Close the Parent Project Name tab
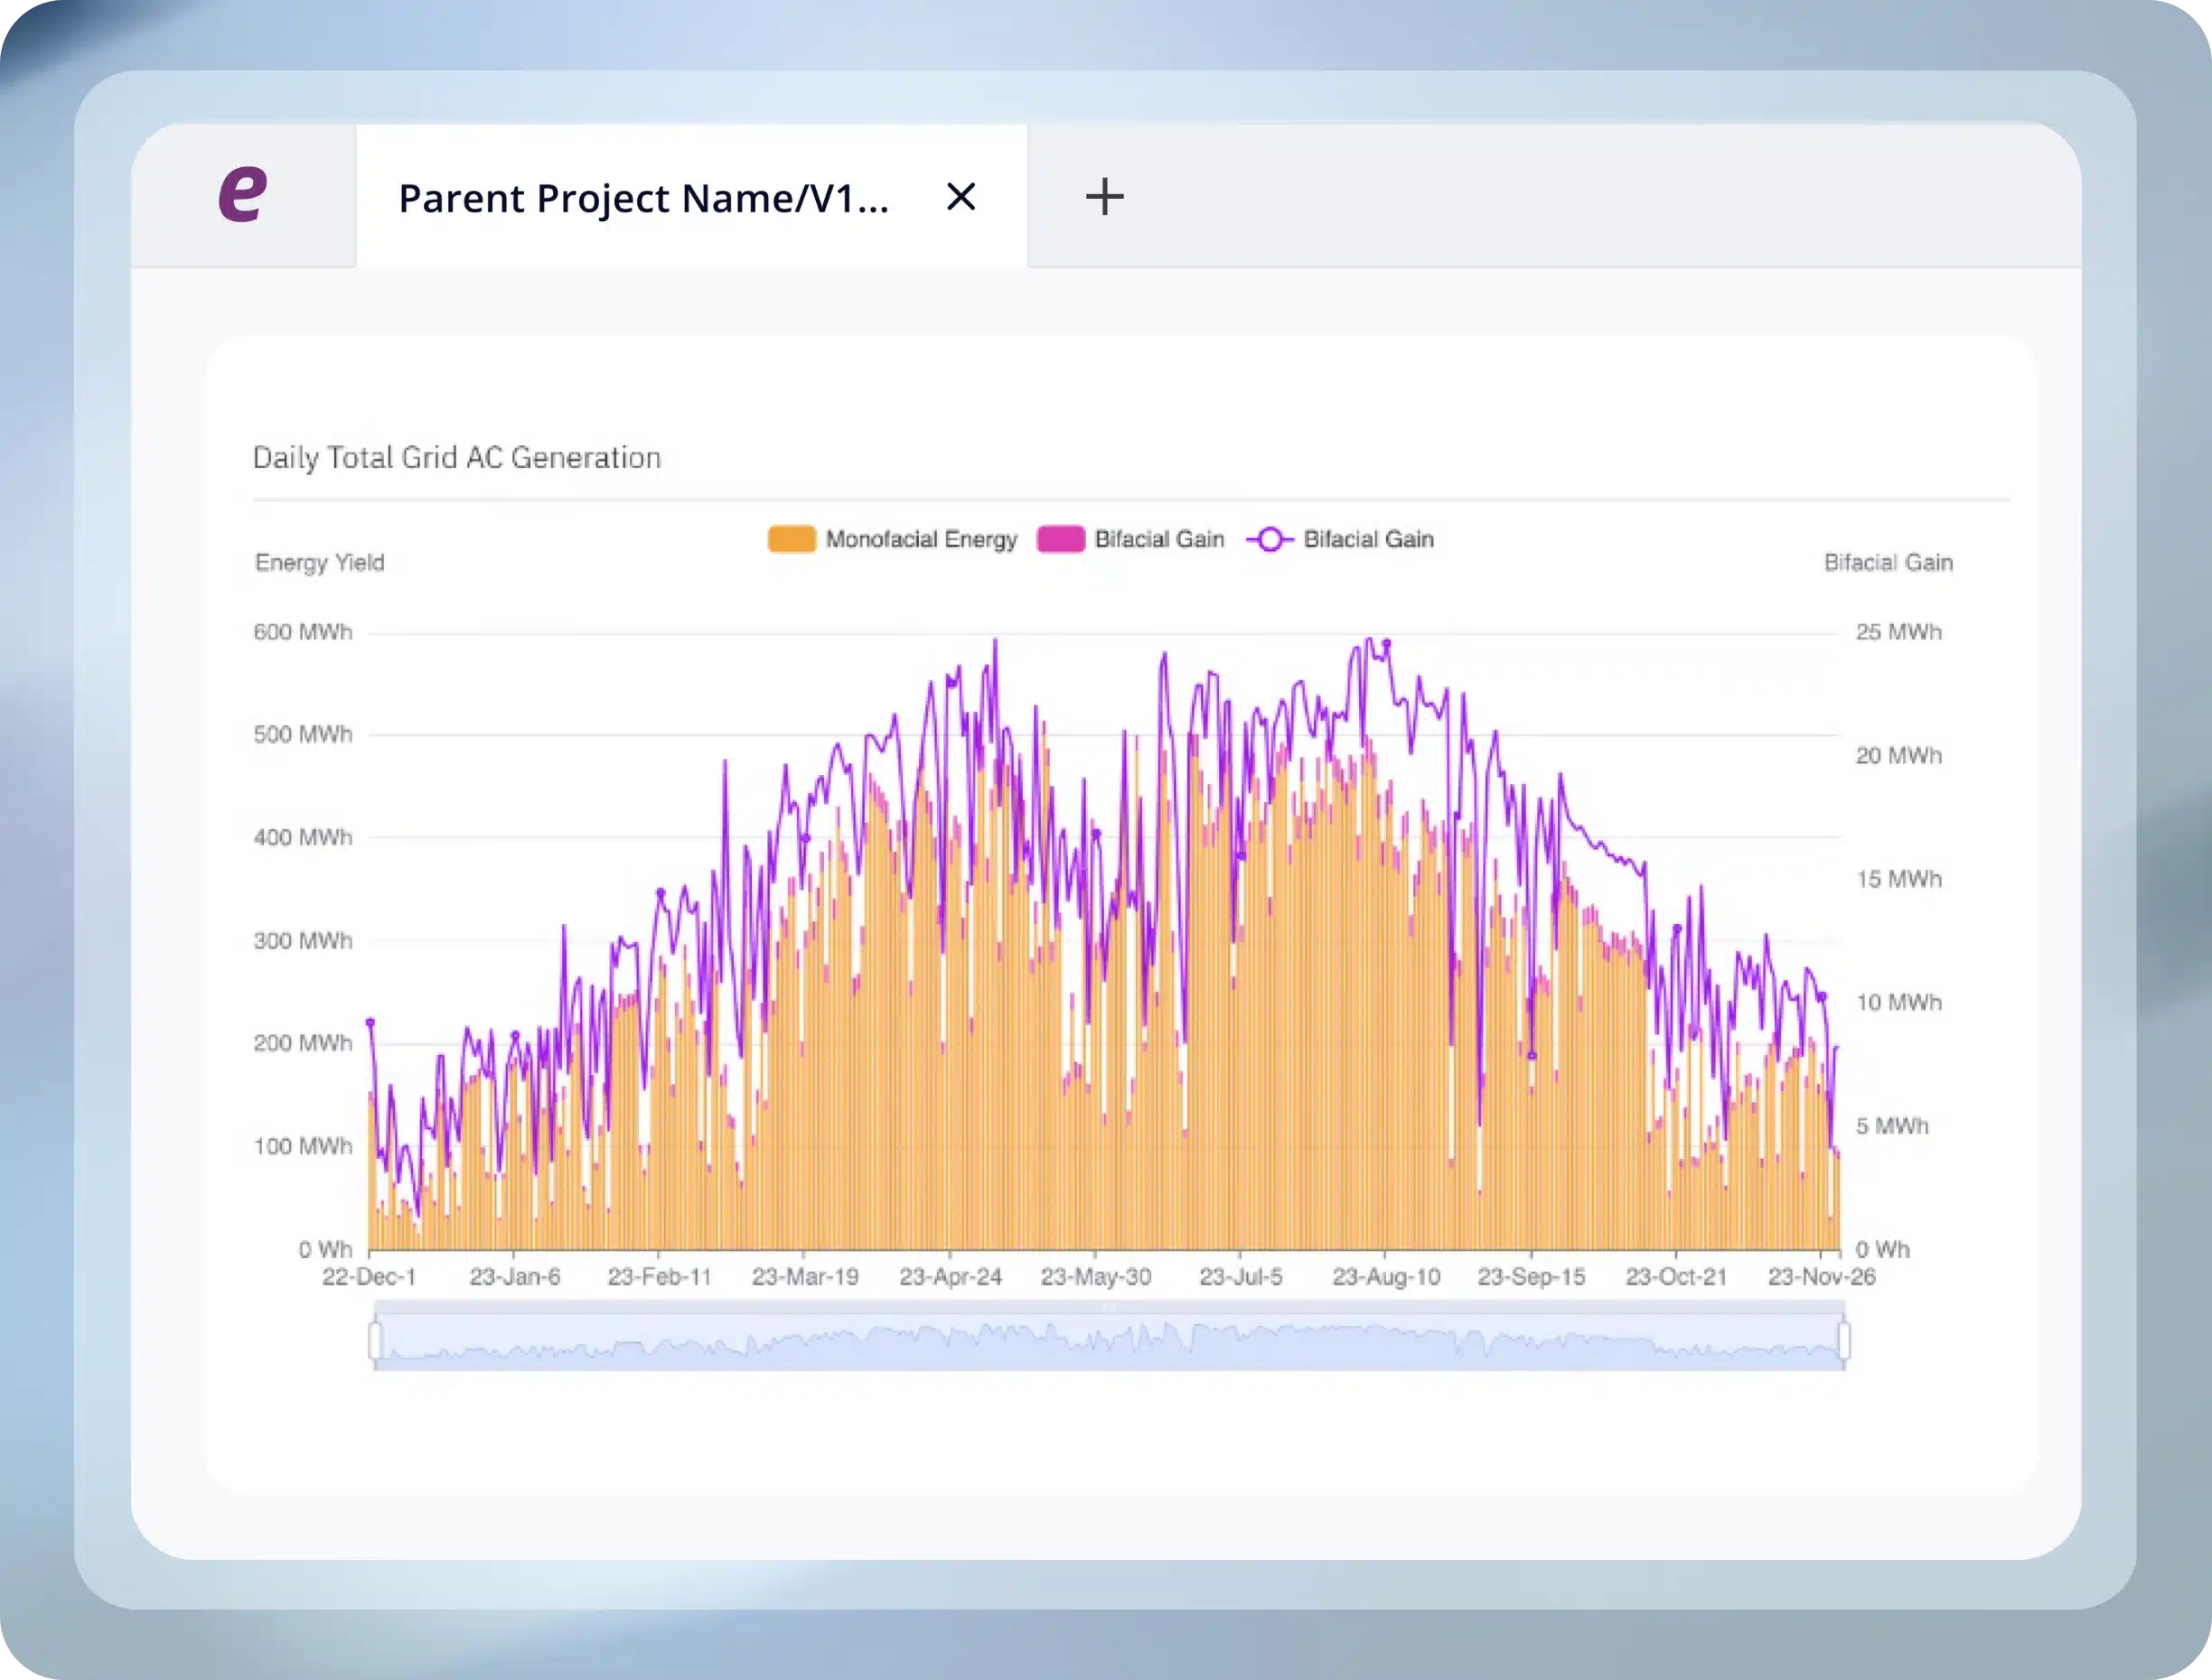 (x=961, y=197)
